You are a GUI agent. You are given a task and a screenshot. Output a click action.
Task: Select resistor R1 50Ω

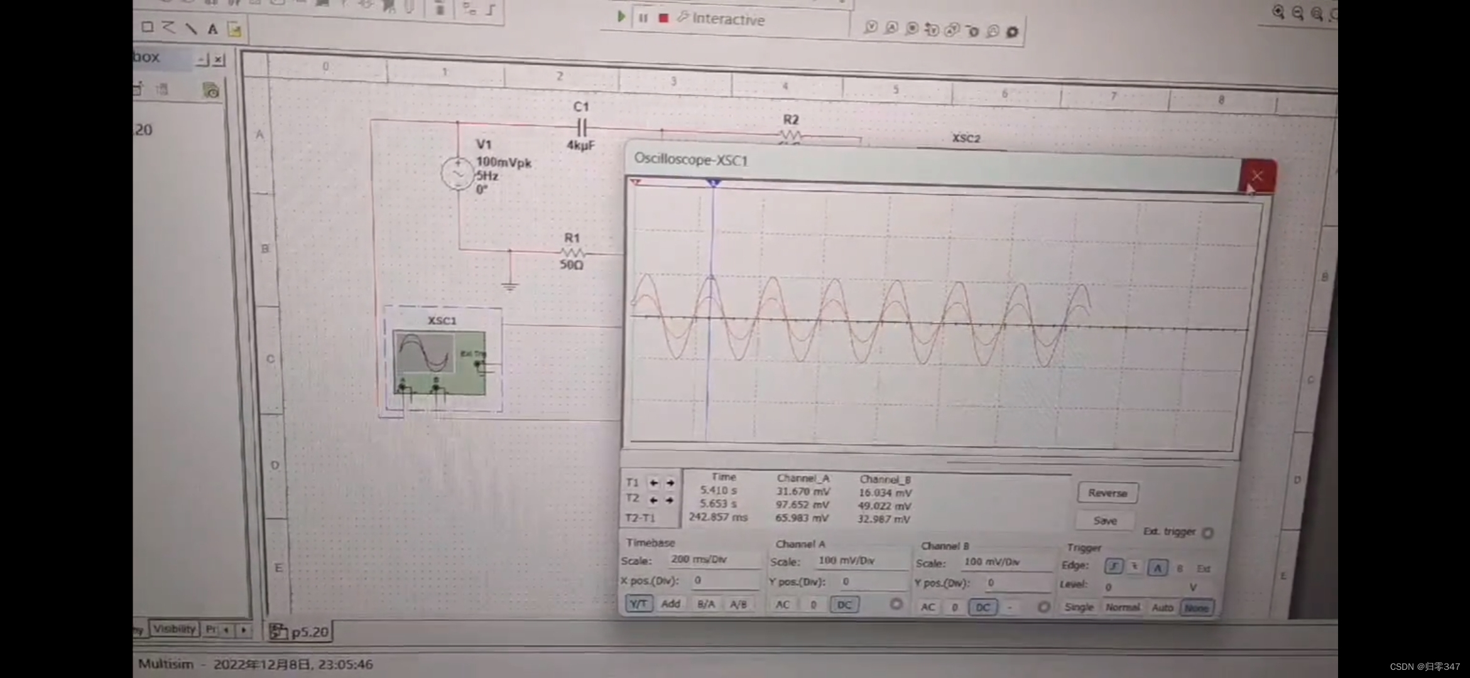[572, 252]
